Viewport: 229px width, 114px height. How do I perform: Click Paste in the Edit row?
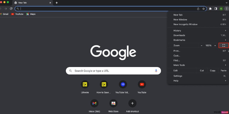tap(224, 70)
